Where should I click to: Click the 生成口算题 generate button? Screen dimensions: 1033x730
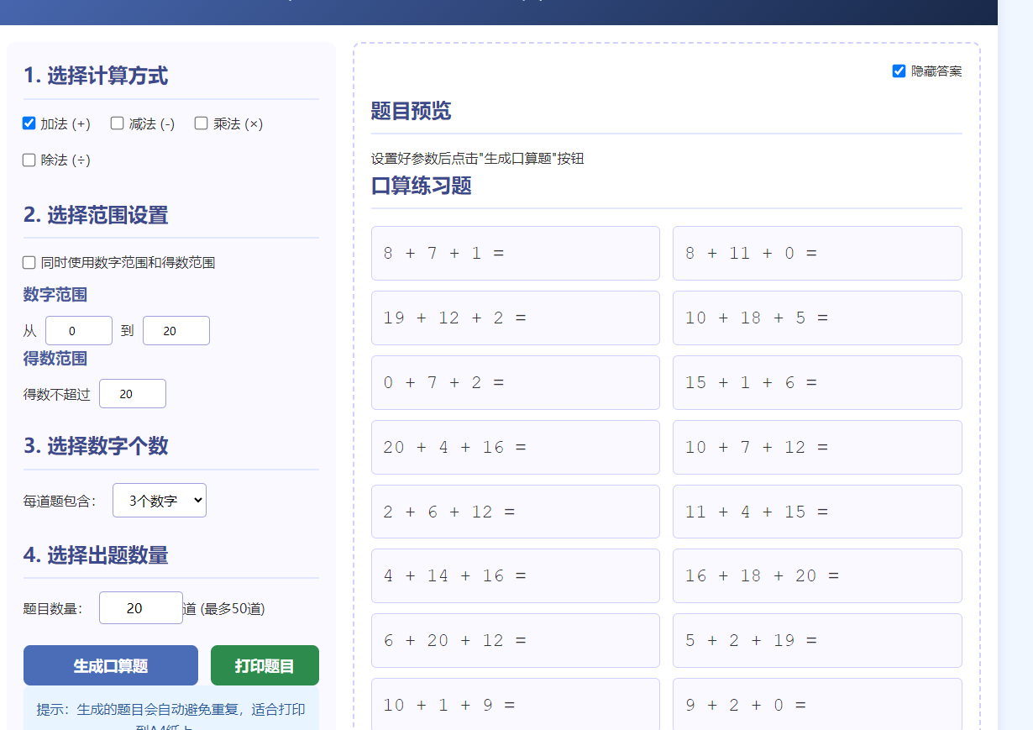pos(111,665)
